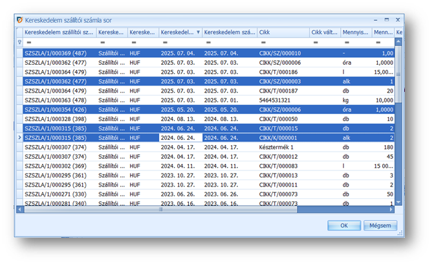Click cell CIKK/T/000186
The width and height of the screenshot is (432, 265).
click(283, 72)
